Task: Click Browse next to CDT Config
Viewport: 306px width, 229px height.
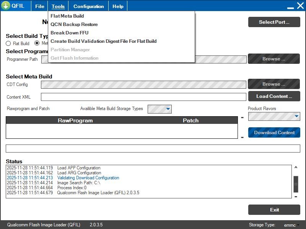Action: coord(274,84)
